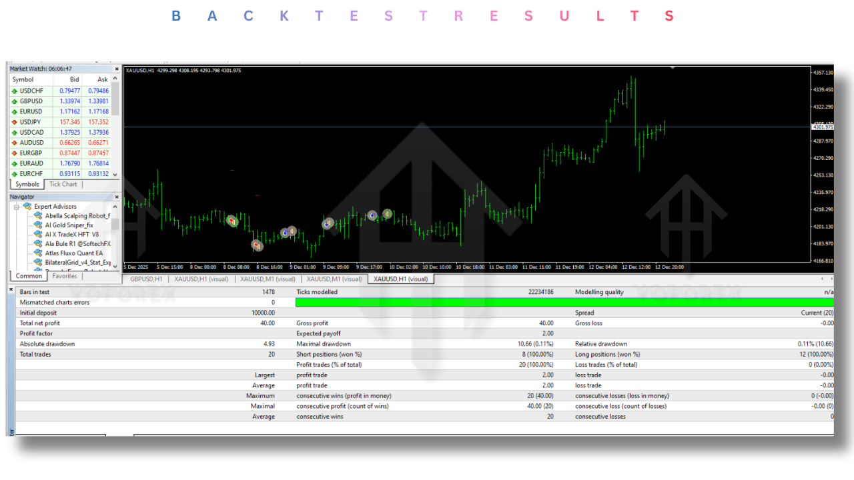The image size is (854, 480).
Task: Click the USDJPY down-arrow symbol icon
Action: [x=15, y=121]
